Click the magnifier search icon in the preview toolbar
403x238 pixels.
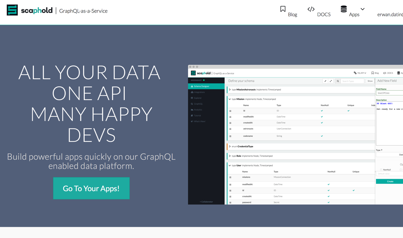pos(338,81)
